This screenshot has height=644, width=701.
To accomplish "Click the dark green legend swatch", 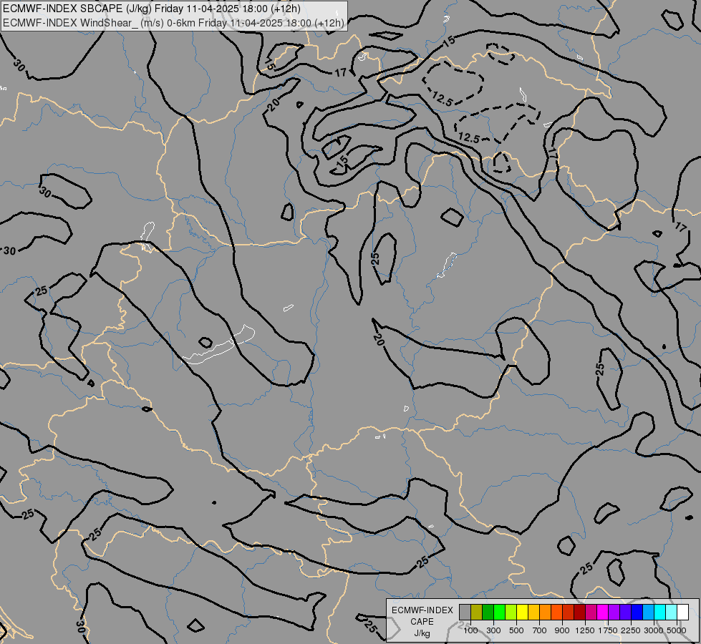I will pyautogui.click(x=488, y=612).
